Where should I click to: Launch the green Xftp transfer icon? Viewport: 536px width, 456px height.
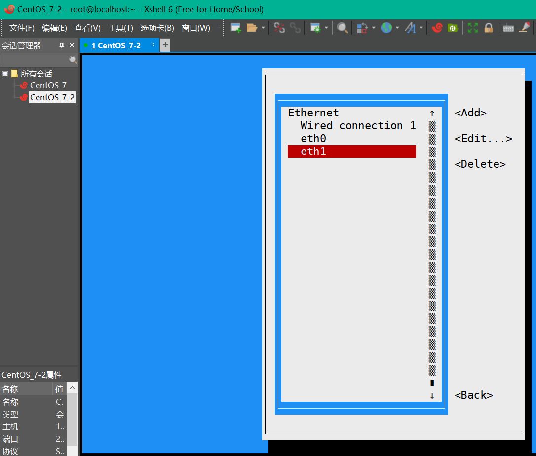tap(453, 28)
